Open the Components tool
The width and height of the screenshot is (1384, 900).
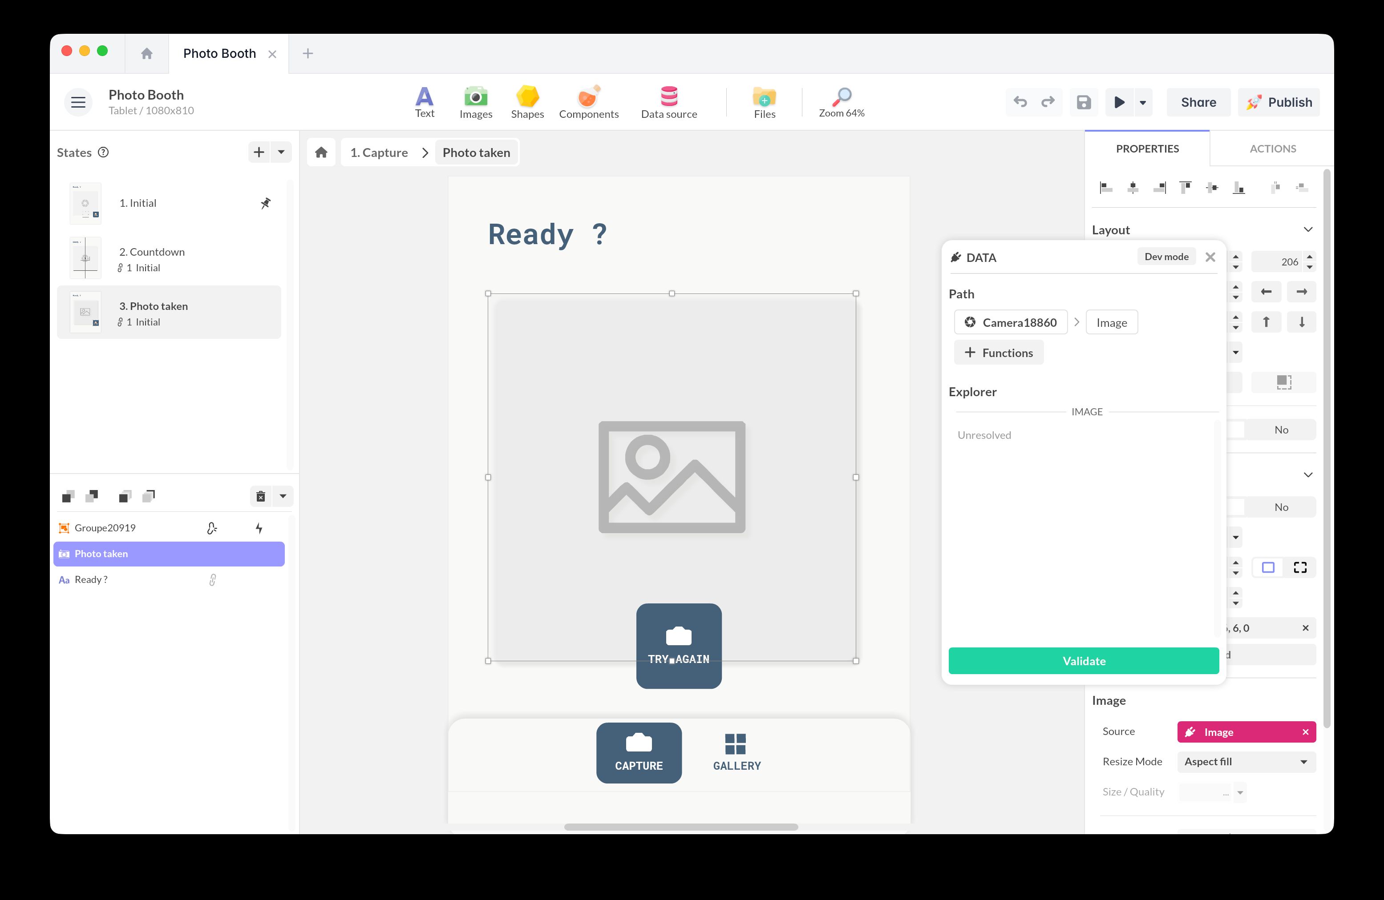588,102
